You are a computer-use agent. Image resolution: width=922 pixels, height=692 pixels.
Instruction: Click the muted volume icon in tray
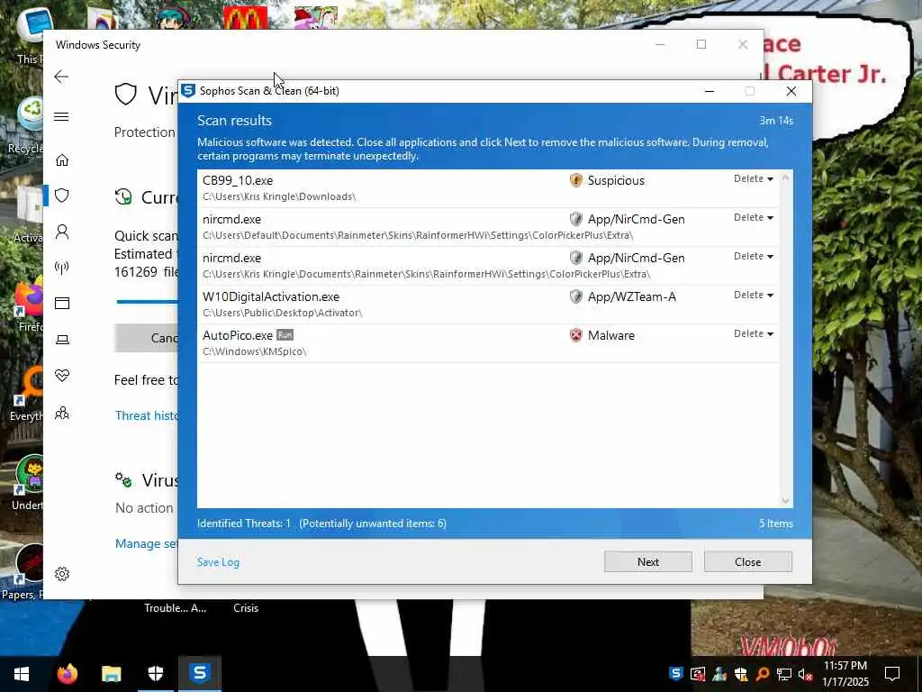click(804, 674)
